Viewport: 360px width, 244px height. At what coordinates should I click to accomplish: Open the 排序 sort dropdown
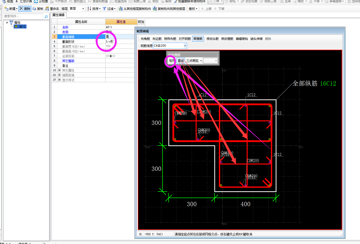tap(94, 9)
